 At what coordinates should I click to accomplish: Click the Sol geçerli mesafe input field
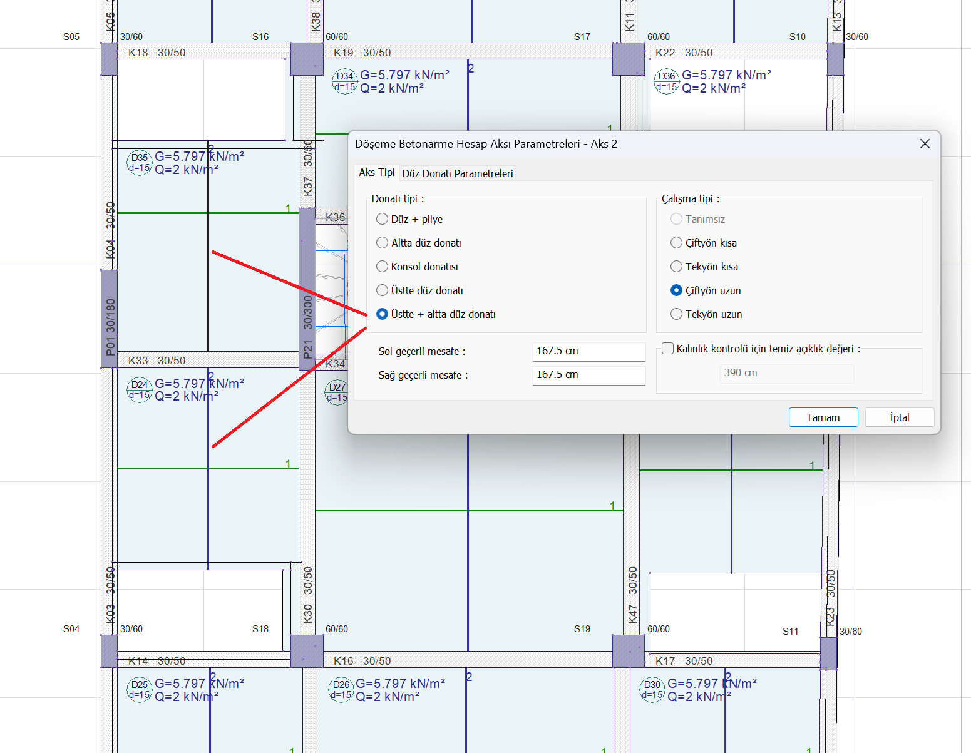(x=588, y=351)
